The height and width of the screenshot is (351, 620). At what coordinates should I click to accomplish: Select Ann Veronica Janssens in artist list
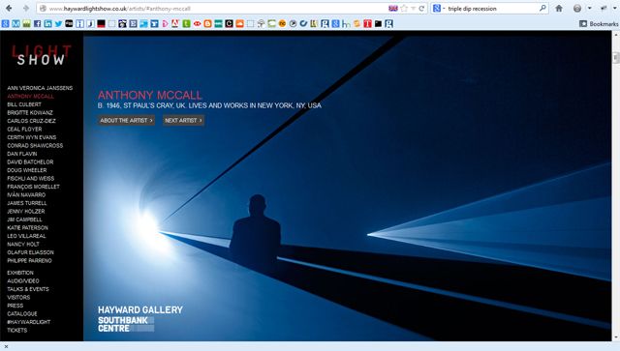coord(40,88)
